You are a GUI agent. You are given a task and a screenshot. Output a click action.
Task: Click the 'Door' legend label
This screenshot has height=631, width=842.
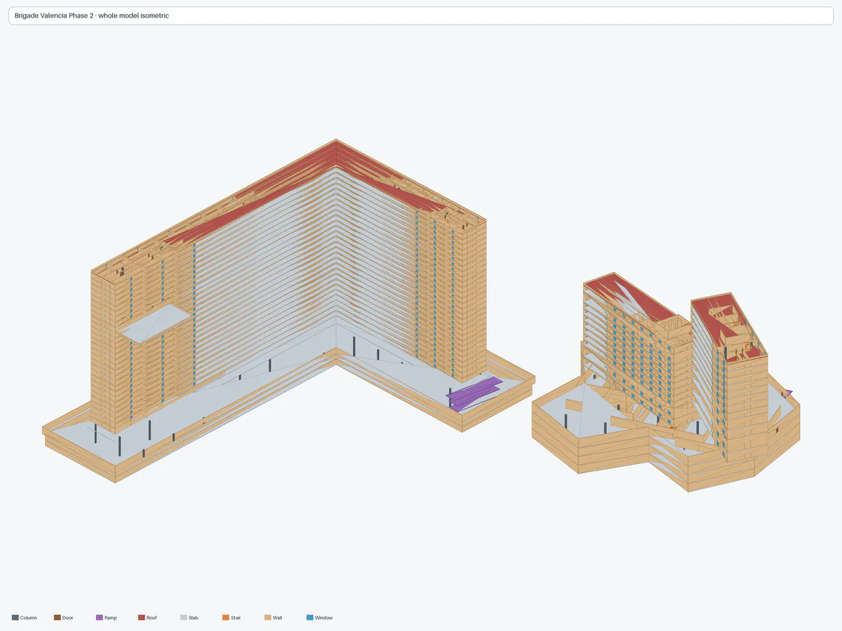click(x=67, y=618)
